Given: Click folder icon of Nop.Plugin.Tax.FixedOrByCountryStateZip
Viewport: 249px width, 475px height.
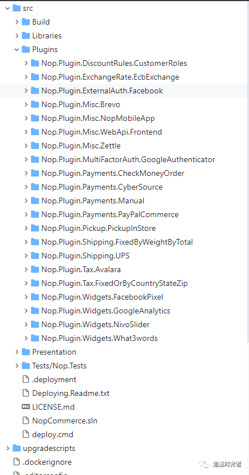Looking at the screenshot, I should pyautogui.click(x=35, y=283).
